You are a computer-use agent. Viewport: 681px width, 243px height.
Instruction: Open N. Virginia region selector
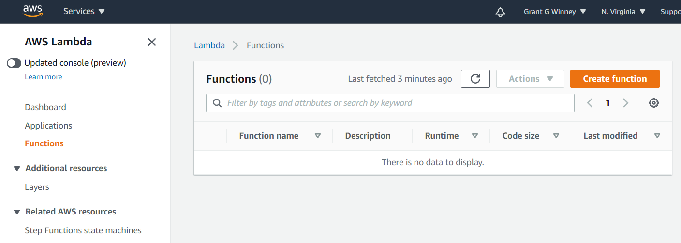[623, 12]
